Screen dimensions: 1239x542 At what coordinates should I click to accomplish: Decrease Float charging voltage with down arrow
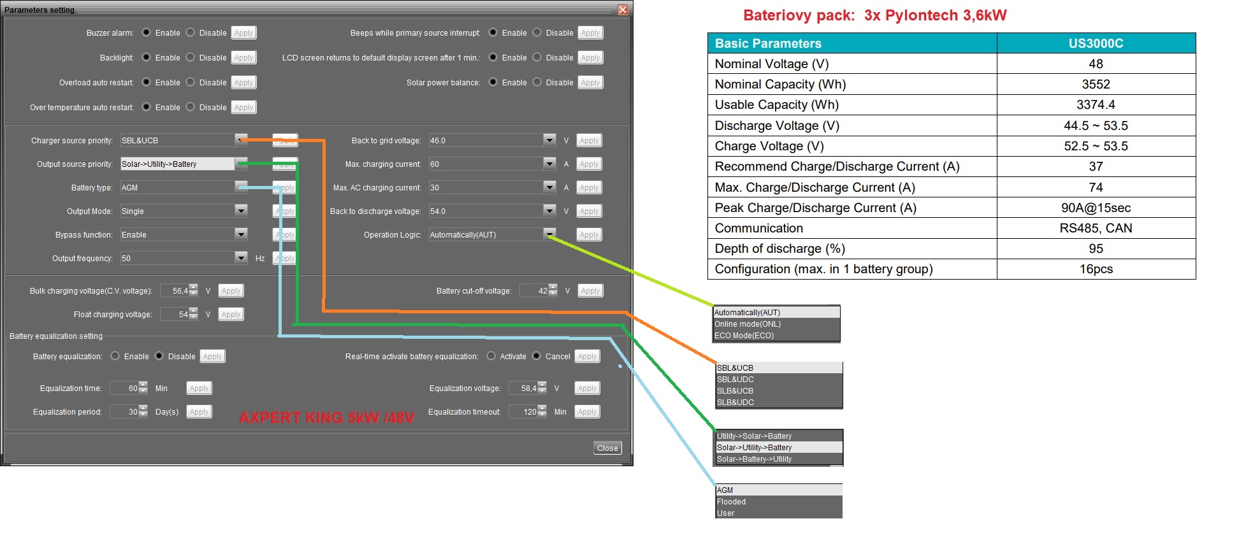(x=194, y=317)
